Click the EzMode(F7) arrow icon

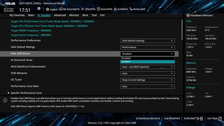[x=200, y=118]
